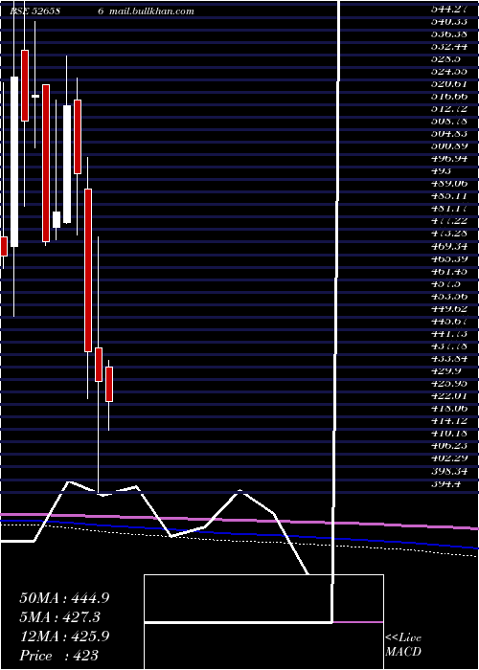Click the 12MA : 425.9 readout
This screenshot has width=479, height=670.
tap(64, 636)
